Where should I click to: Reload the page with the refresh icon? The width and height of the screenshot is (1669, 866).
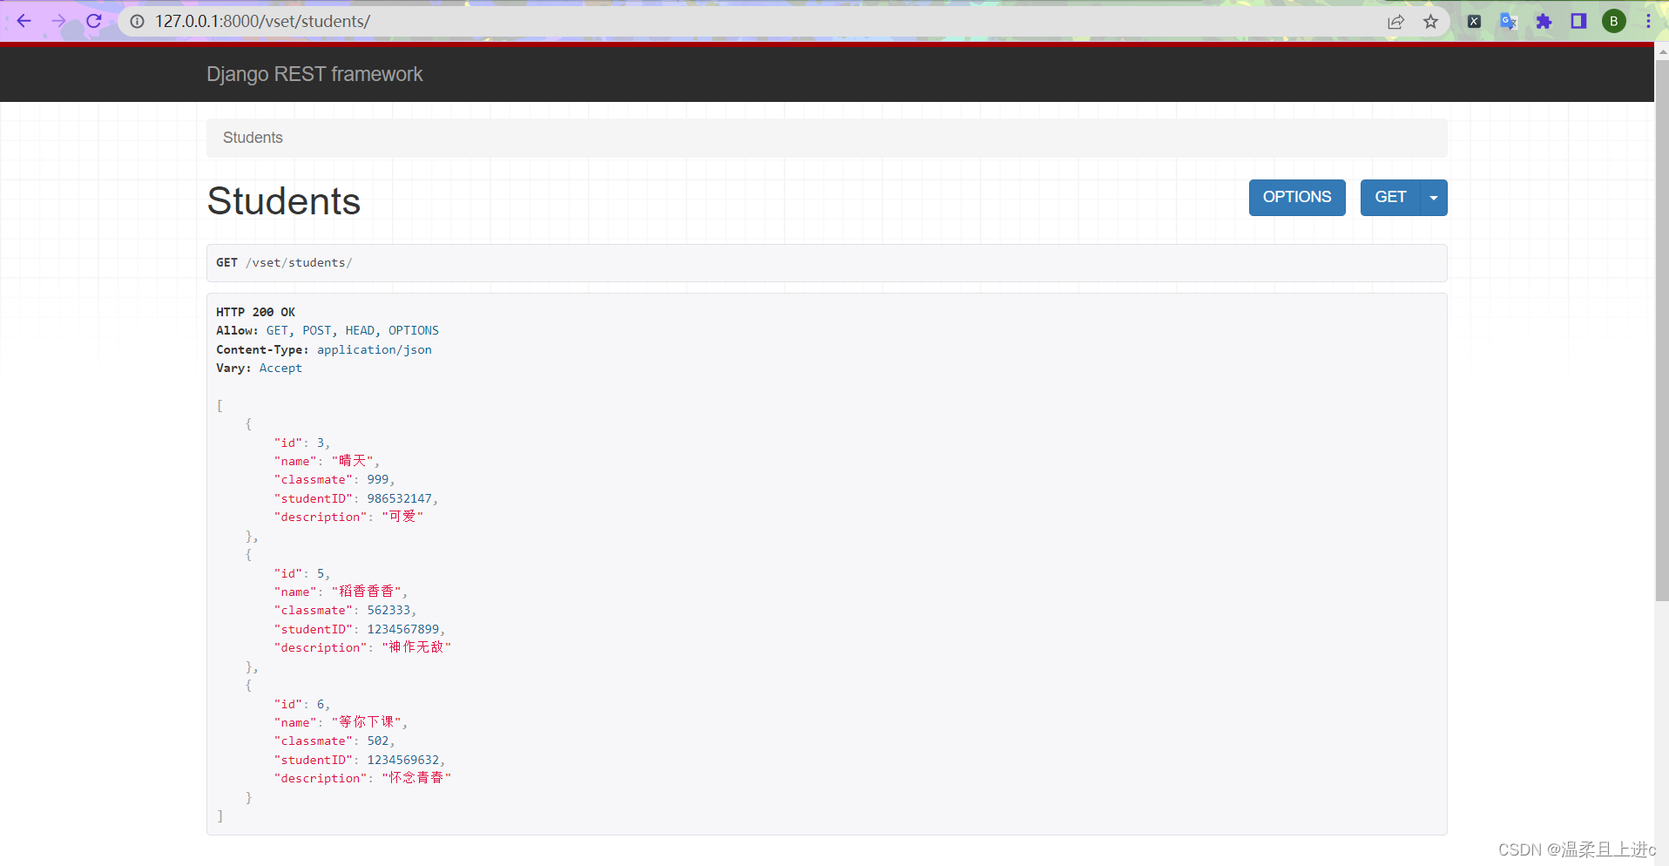pos(94,21)
